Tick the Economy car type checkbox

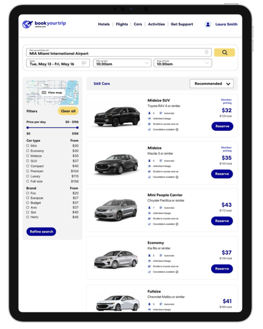pyautogui.click(x=28, y=151)
